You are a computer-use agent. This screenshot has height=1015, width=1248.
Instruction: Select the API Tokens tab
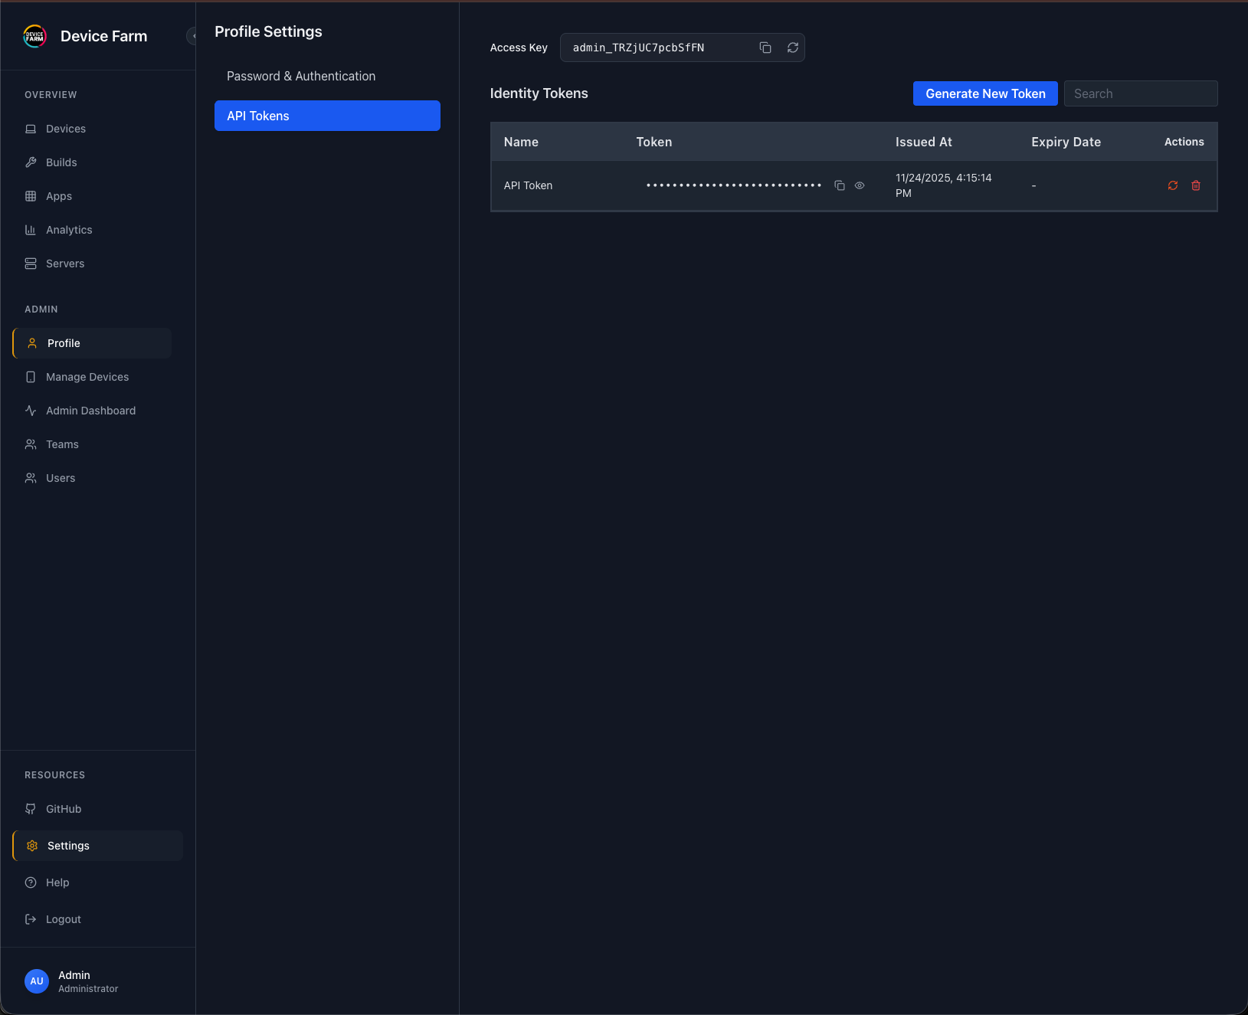coord(257,116)
